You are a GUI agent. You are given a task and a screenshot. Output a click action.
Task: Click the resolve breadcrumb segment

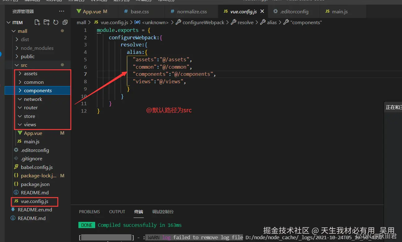tap(245, 22)
